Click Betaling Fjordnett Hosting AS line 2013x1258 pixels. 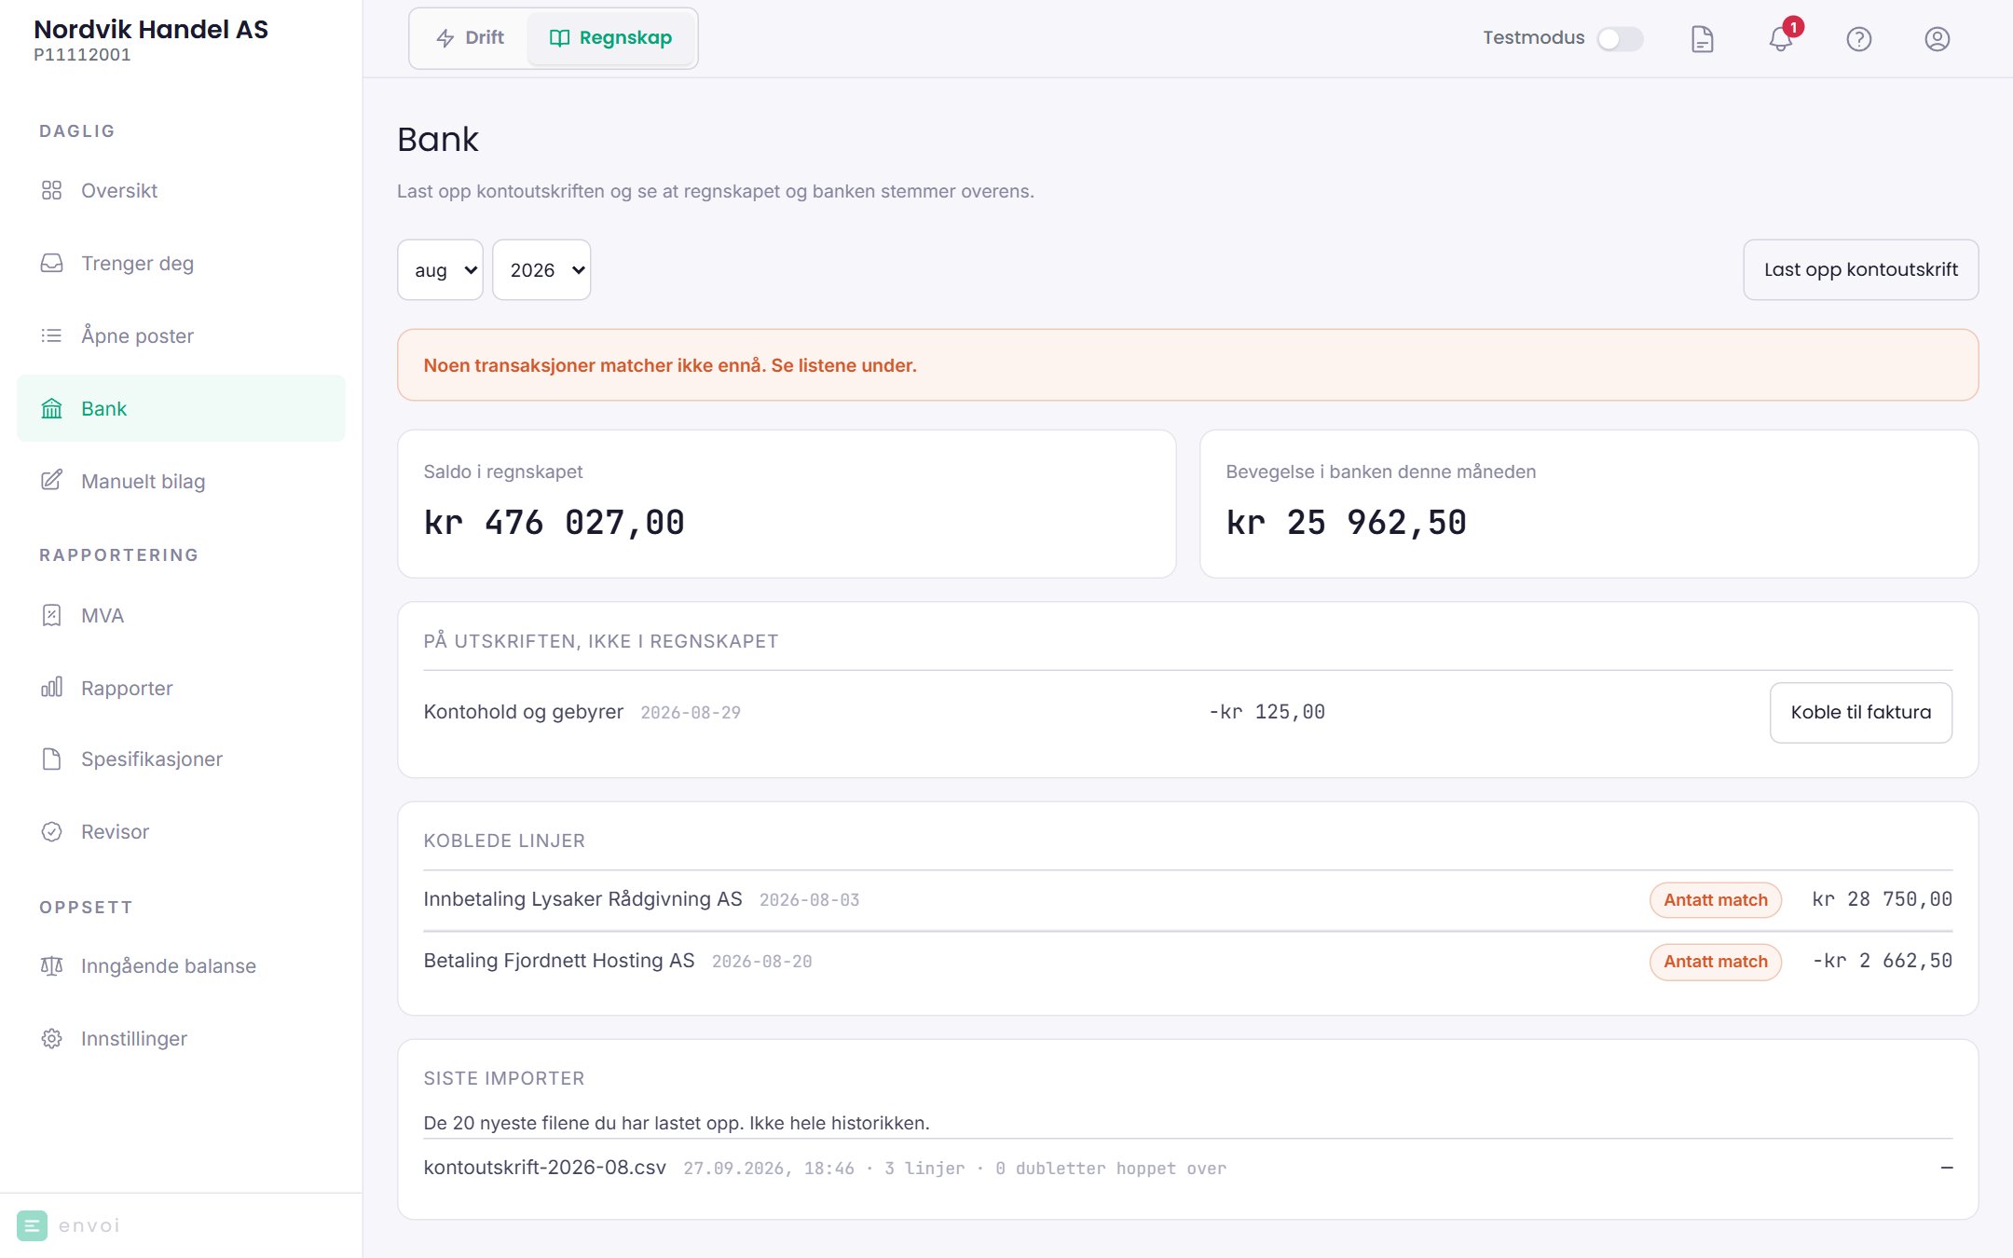[1187, 962]
